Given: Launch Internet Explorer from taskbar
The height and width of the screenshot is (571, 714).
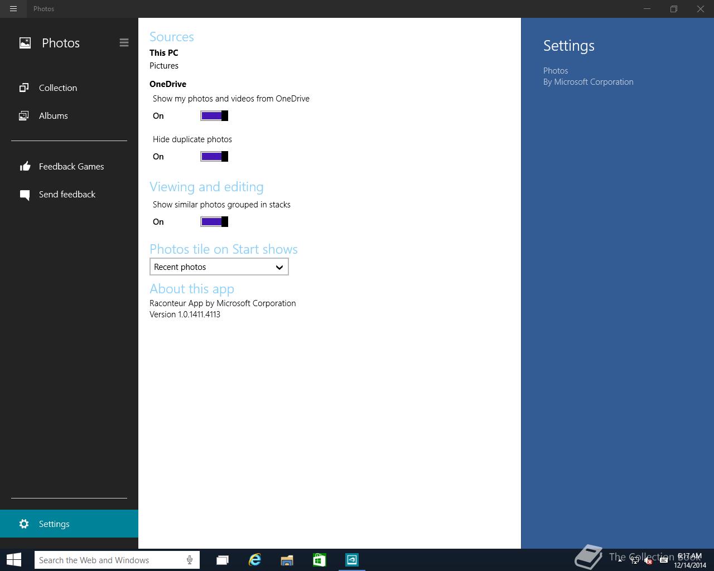Looking at the screenshot, I should [x=255, y=560].
